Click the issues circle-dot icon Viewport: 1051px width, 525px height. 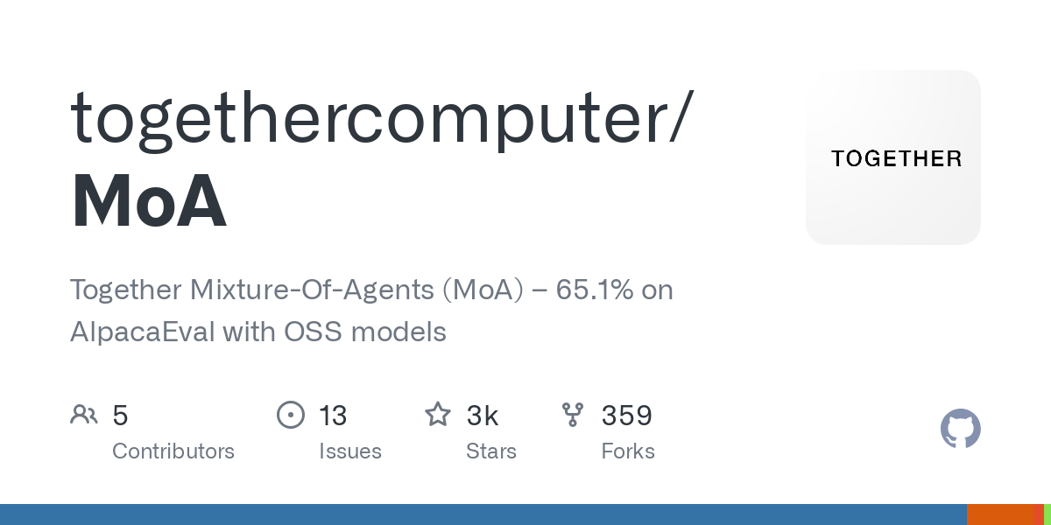[291, 415]
